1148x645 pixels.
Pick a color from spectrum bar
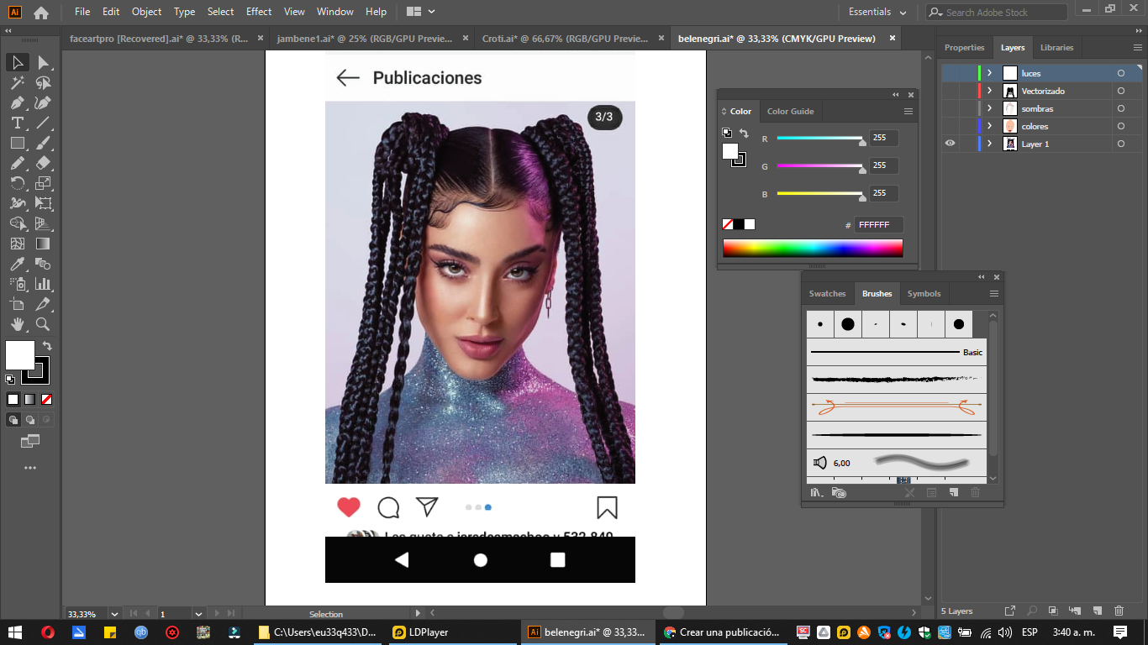coord(813,249)
